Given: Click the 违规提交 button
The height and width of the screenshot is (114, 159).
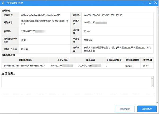Looking at the screenshot, I should 125,109.
